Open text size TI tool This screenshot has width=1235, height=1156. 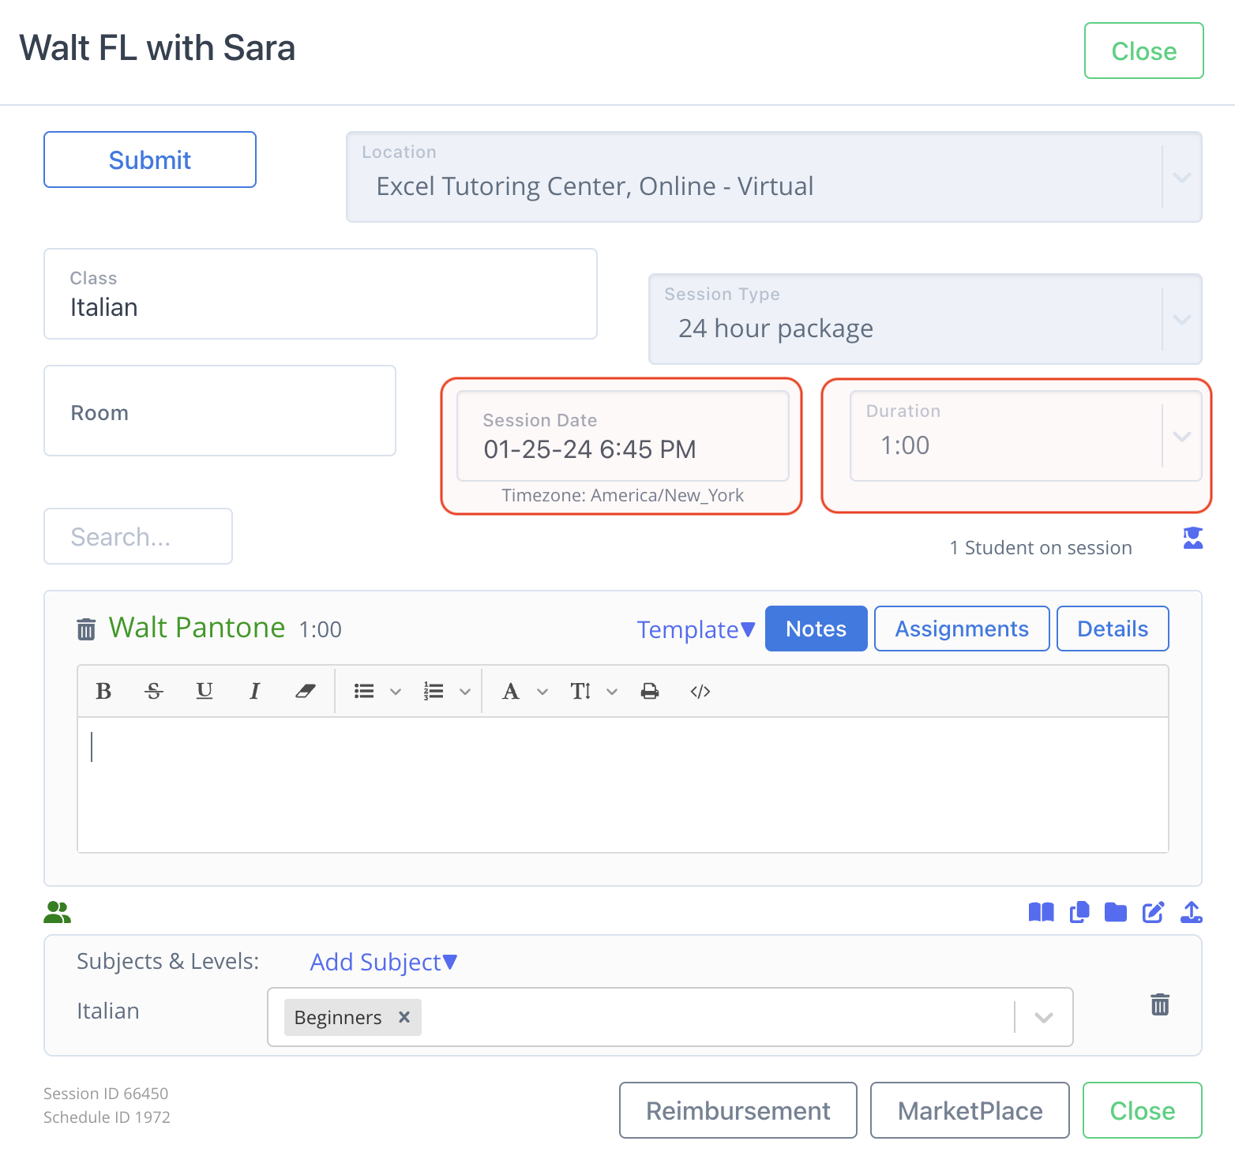pos(580,692)
